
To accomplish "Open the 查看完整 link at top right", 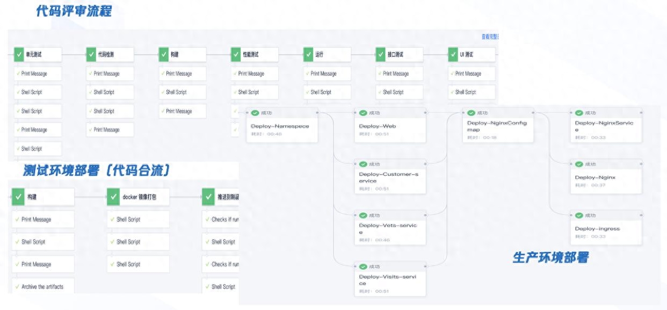I will [x=490, y=37].
